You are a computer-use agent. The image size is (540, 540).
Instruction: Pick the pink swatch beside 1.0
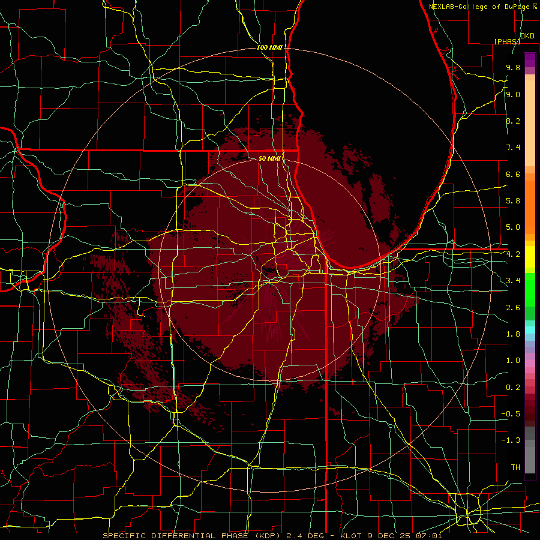point(530,364)
